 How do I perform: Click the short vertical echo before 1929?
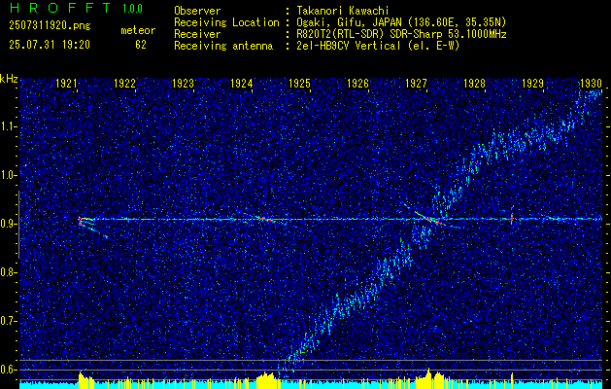pyautogui.click(x=512, y=217)
